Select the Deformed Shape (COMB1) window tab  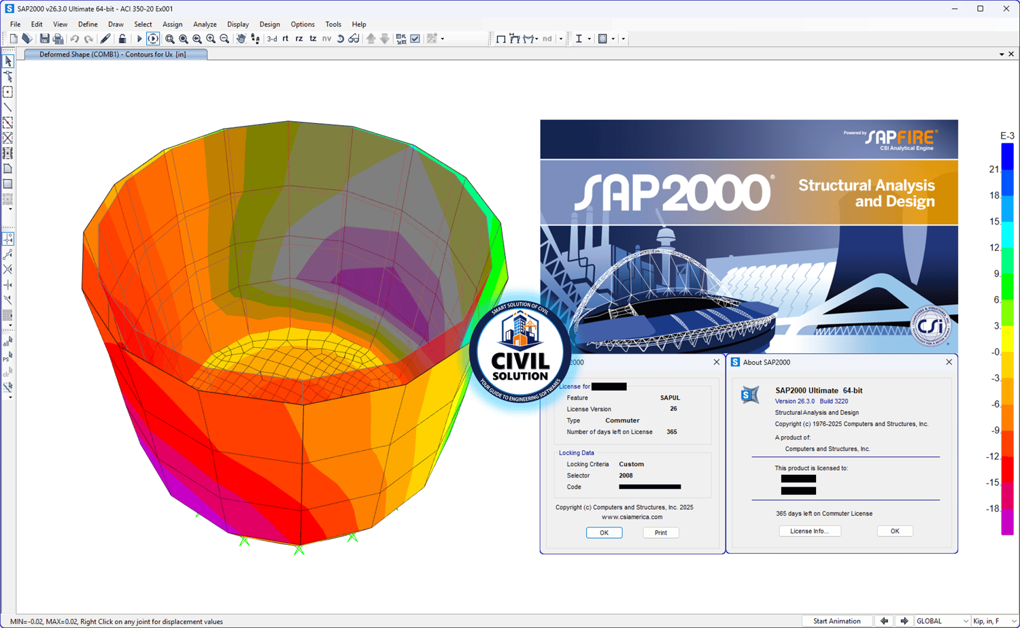point(116,54)
